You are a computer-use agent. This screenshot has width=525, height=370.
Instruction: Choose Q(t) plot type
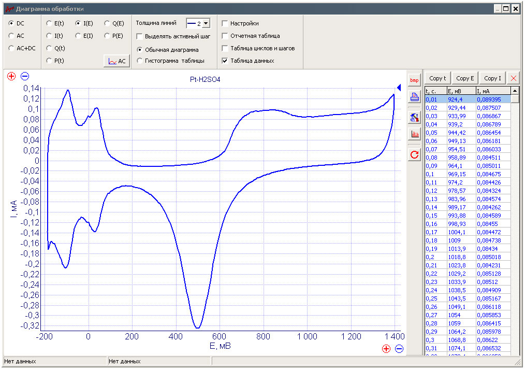pyautogui.click(x=49, y=48)
